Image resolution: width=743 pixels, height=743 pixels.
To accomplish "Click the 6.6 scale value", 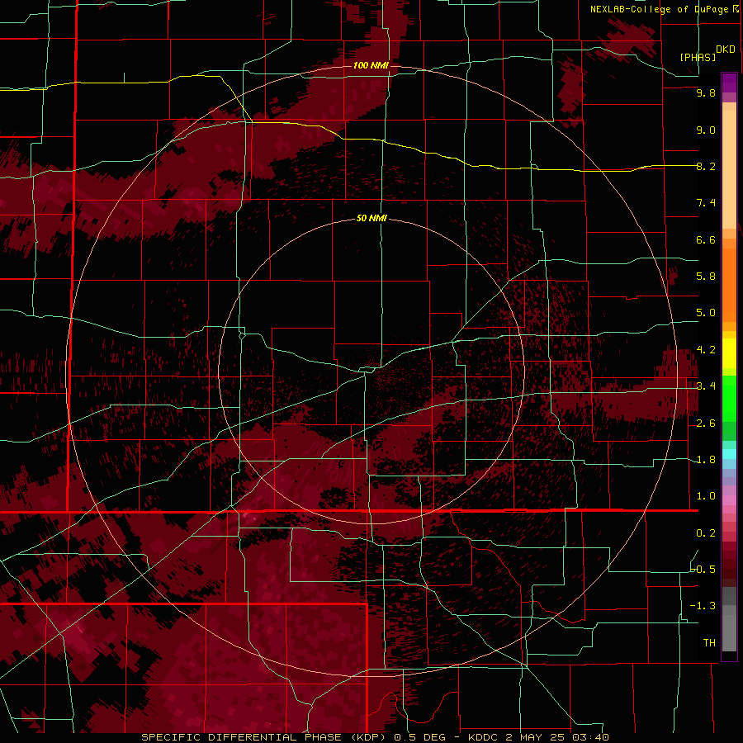I will tap(706, 239).
